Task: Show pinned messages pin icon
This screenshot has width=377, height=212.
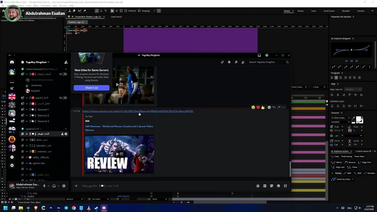Action: pos(236,62)
